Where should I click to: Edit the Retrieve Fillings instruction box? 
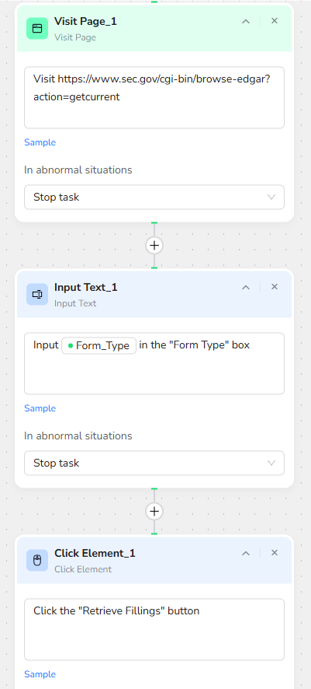154,629
